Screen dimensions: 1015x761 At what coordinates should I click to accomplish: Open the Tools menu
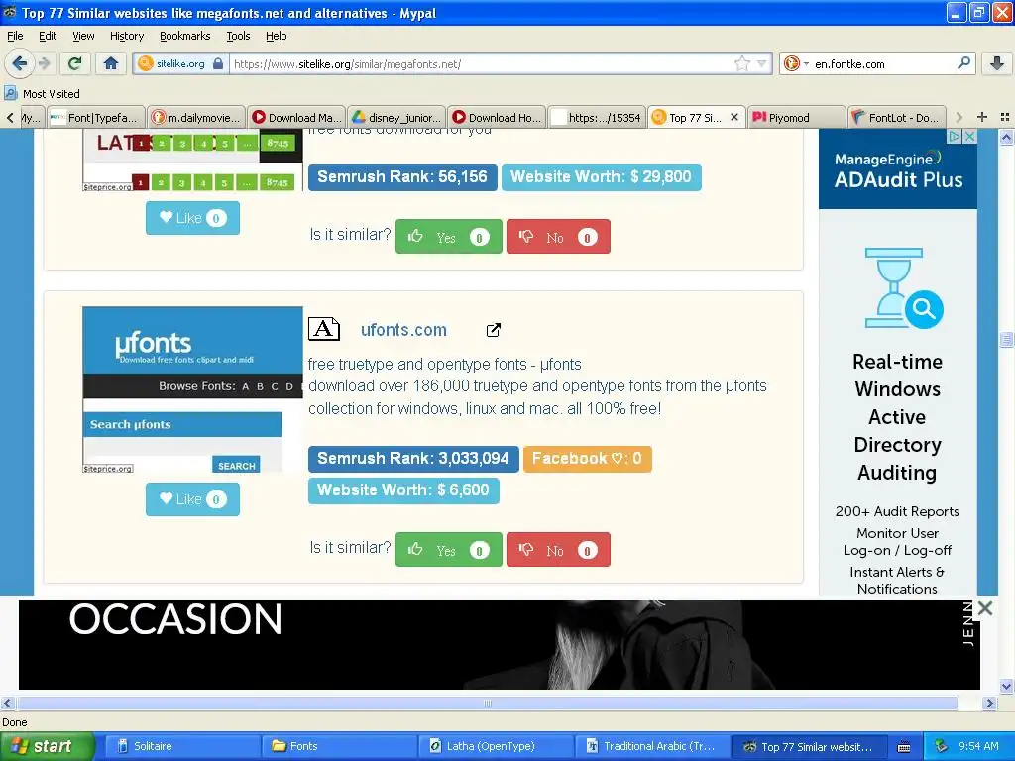coord(238,36)
